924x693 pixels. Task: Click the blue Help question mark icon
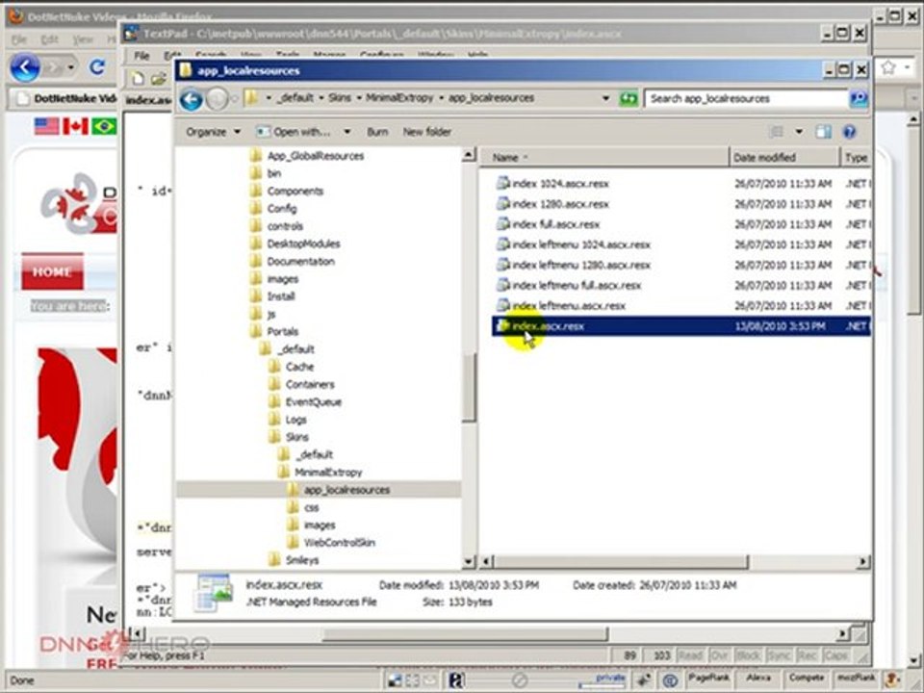tap(849, 132)
